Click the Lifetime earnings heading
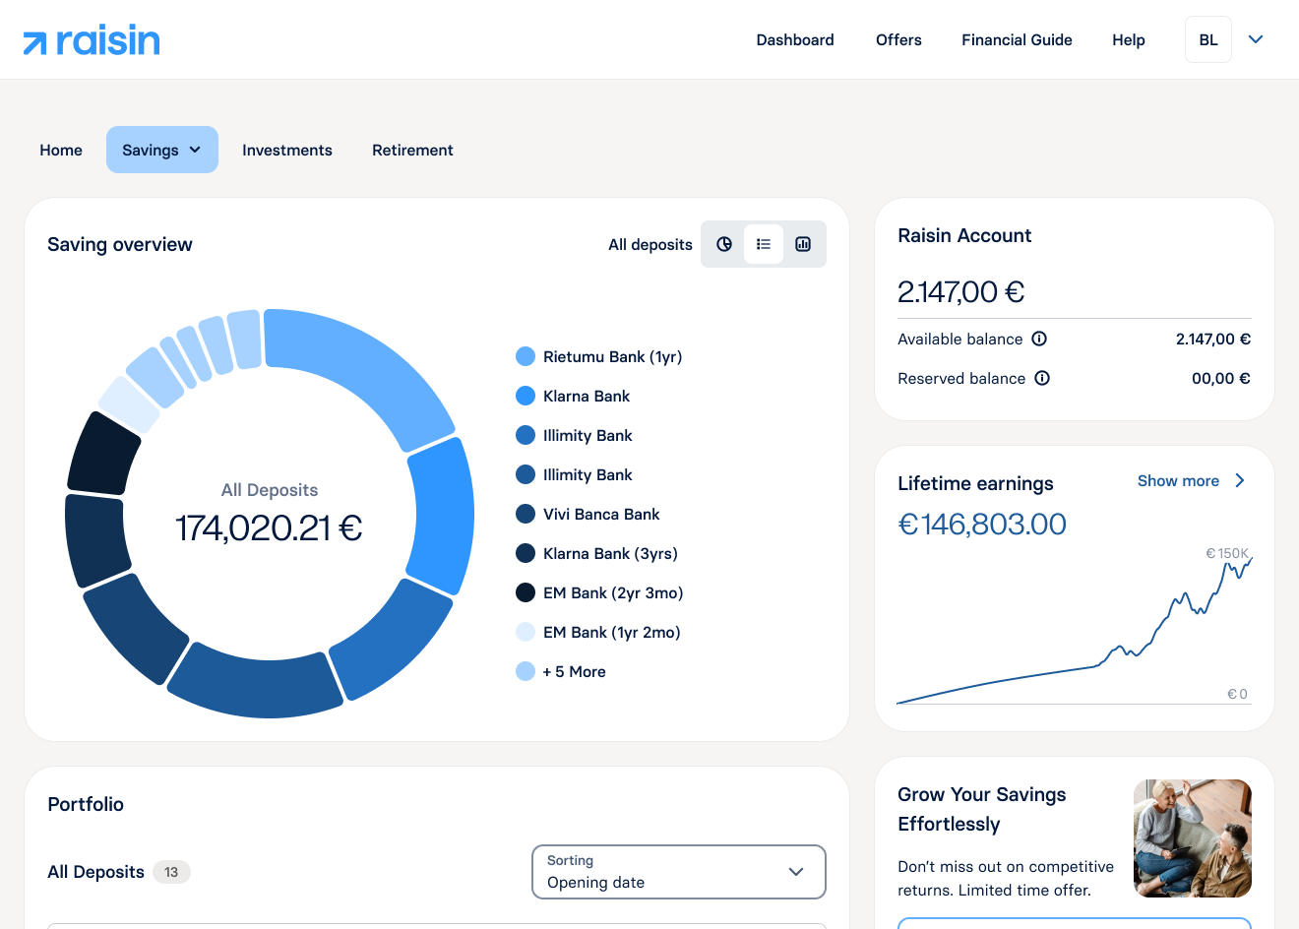The width and height of the screenshot is (1299, 929). coord(975,483)
